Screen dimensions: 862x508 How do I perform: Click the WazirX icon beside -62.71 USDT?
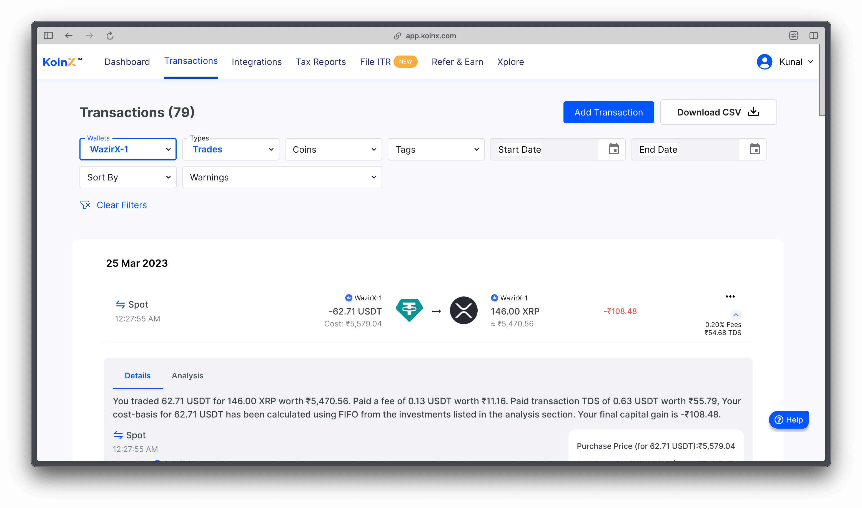[349, 298]
